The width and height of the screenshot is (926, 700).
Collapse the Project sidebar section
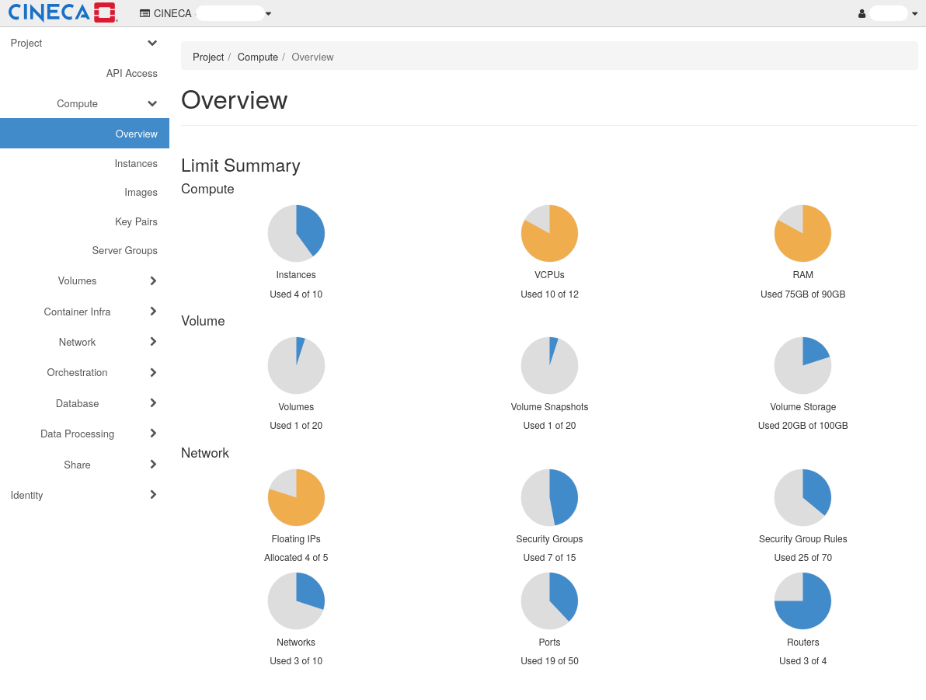pyautogui.click(x=85, y=44)
